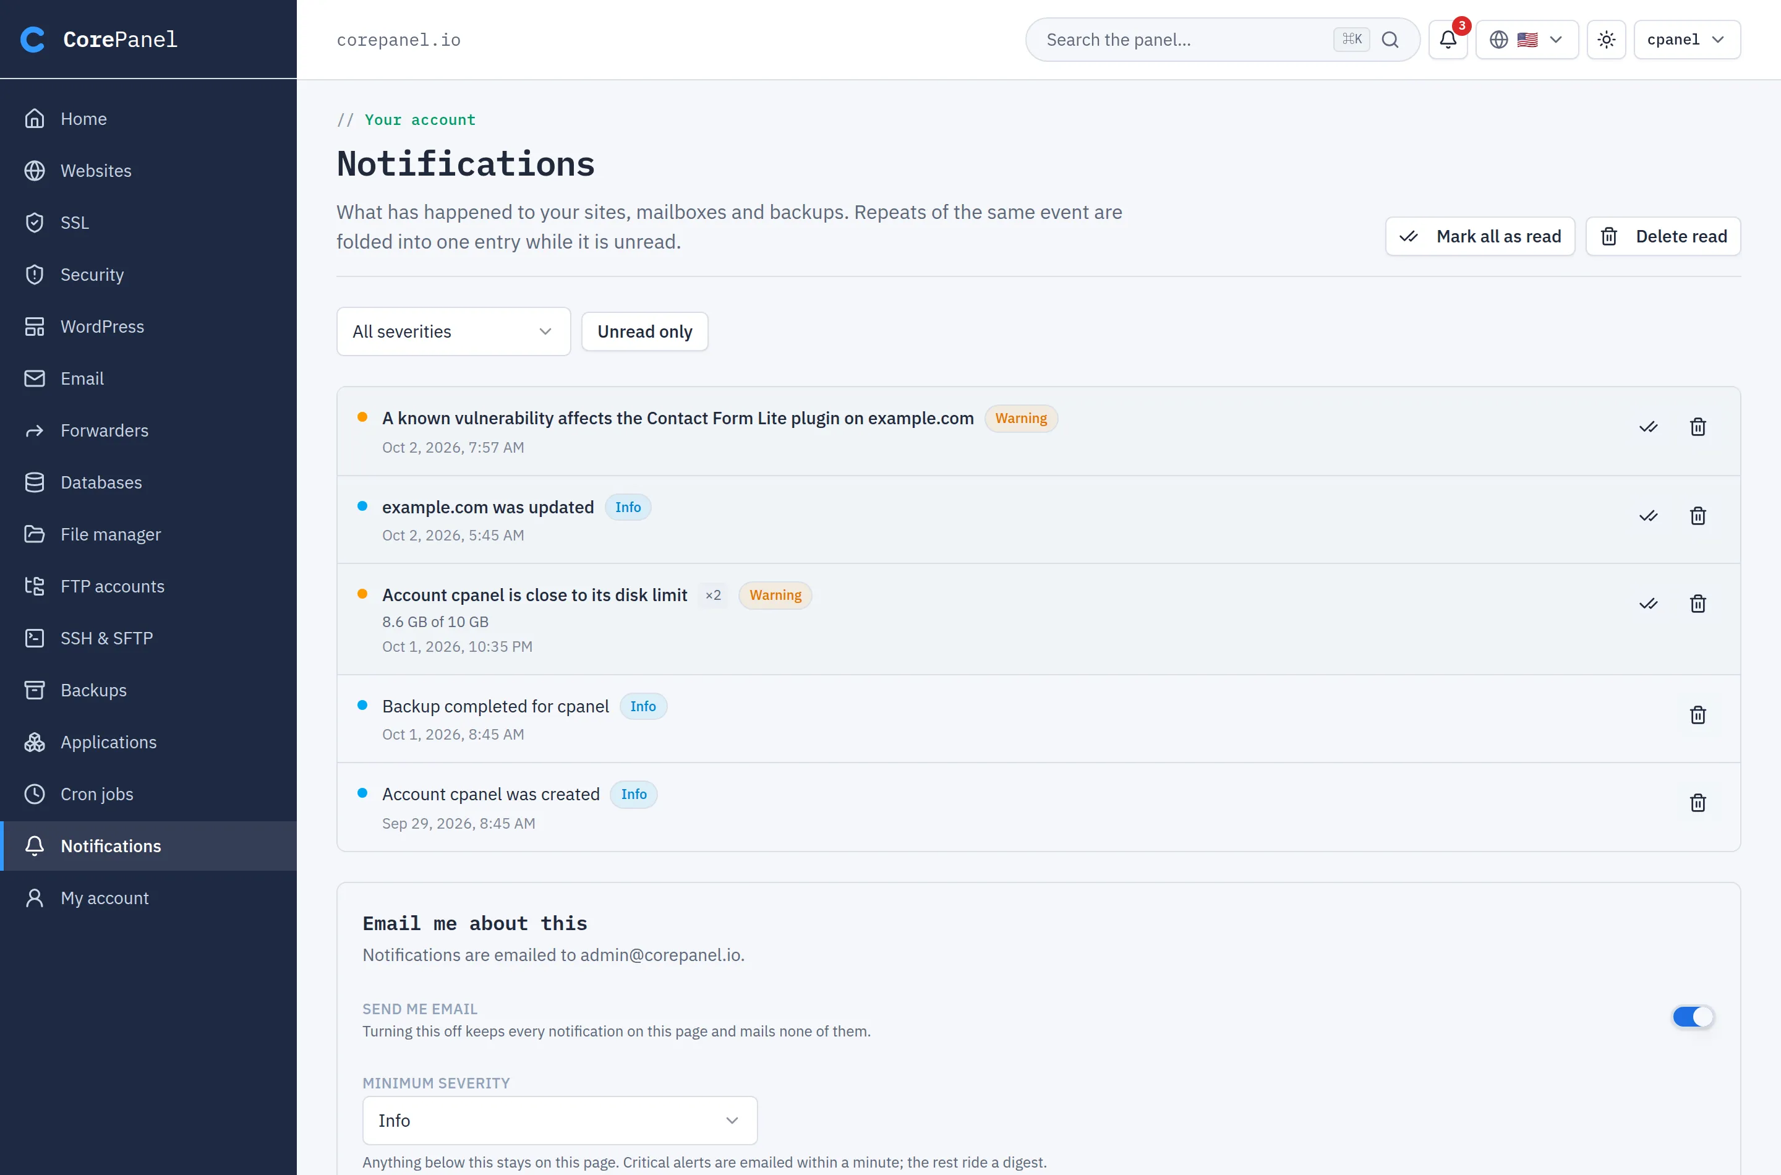Screen dimensions: 1781x1175
Task: Toggle the Unread only filter
Action: point(644,331)
